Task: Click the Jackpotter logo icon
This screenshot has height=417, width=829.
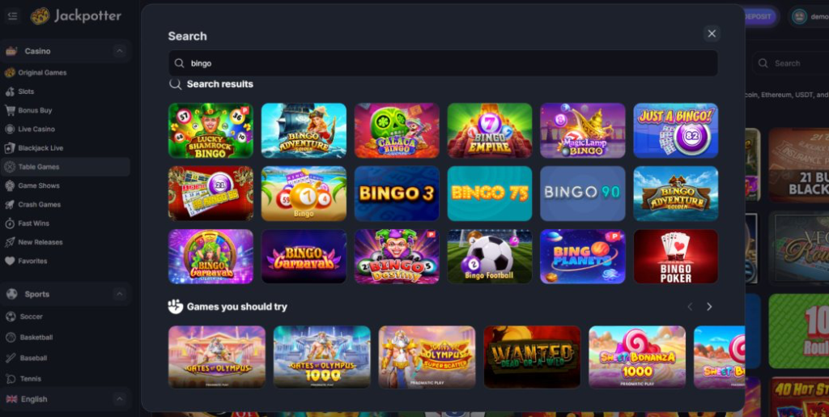Action: (x=40, y=16)
